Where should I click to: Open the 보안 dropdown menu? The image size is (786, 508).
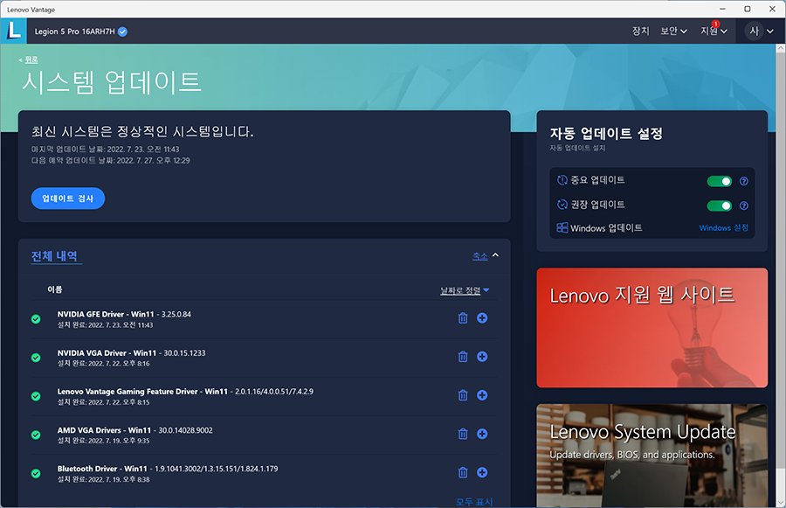coord(673,31)
